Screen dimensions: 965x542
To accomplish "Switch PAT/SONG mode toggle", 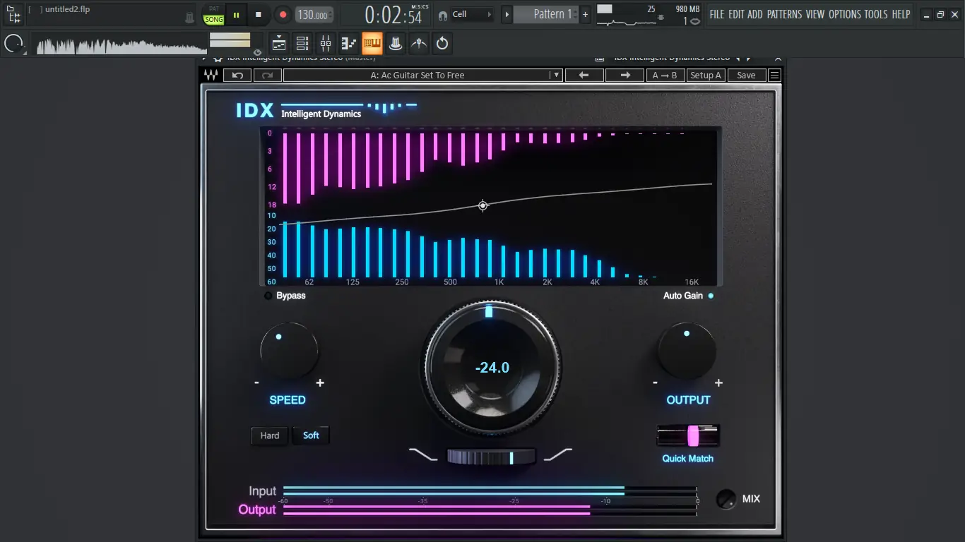I will [214, 15].
